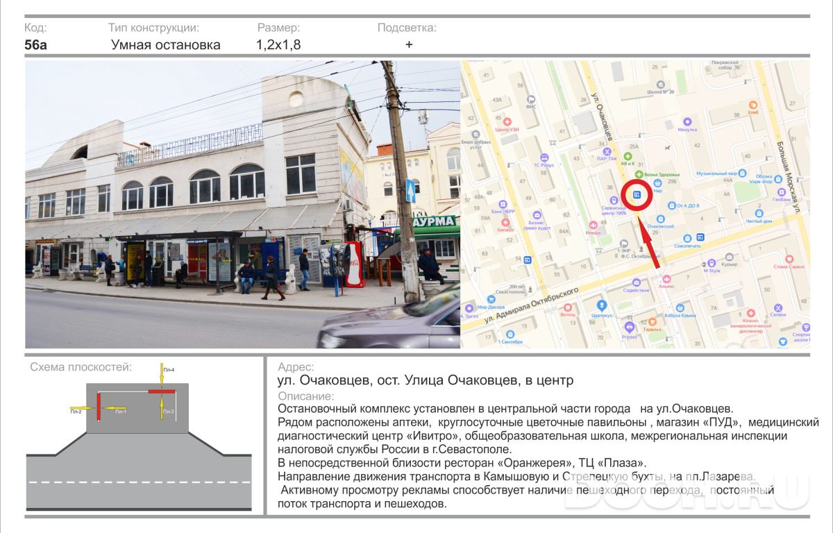The width and height of the screenshot is (833, 533).
Task: Open the Музыкальный мир shop icon
Action: coord(742,173)
